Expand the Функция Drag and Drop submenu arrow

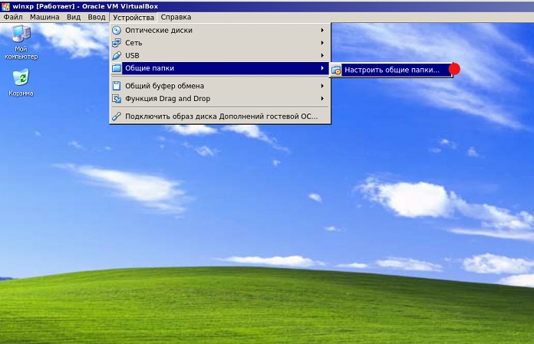[322, 99]
